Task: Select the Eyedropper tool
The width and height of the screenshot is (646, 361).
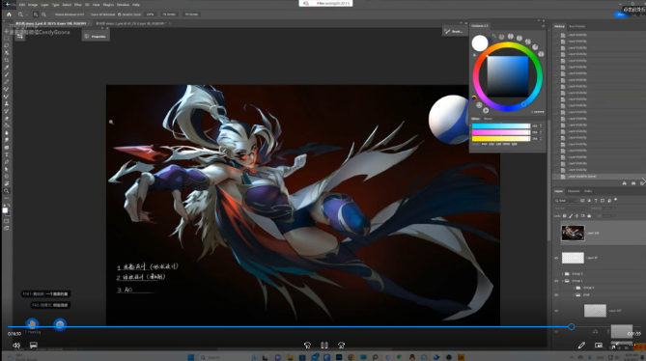Action: [x=6, y=68]
